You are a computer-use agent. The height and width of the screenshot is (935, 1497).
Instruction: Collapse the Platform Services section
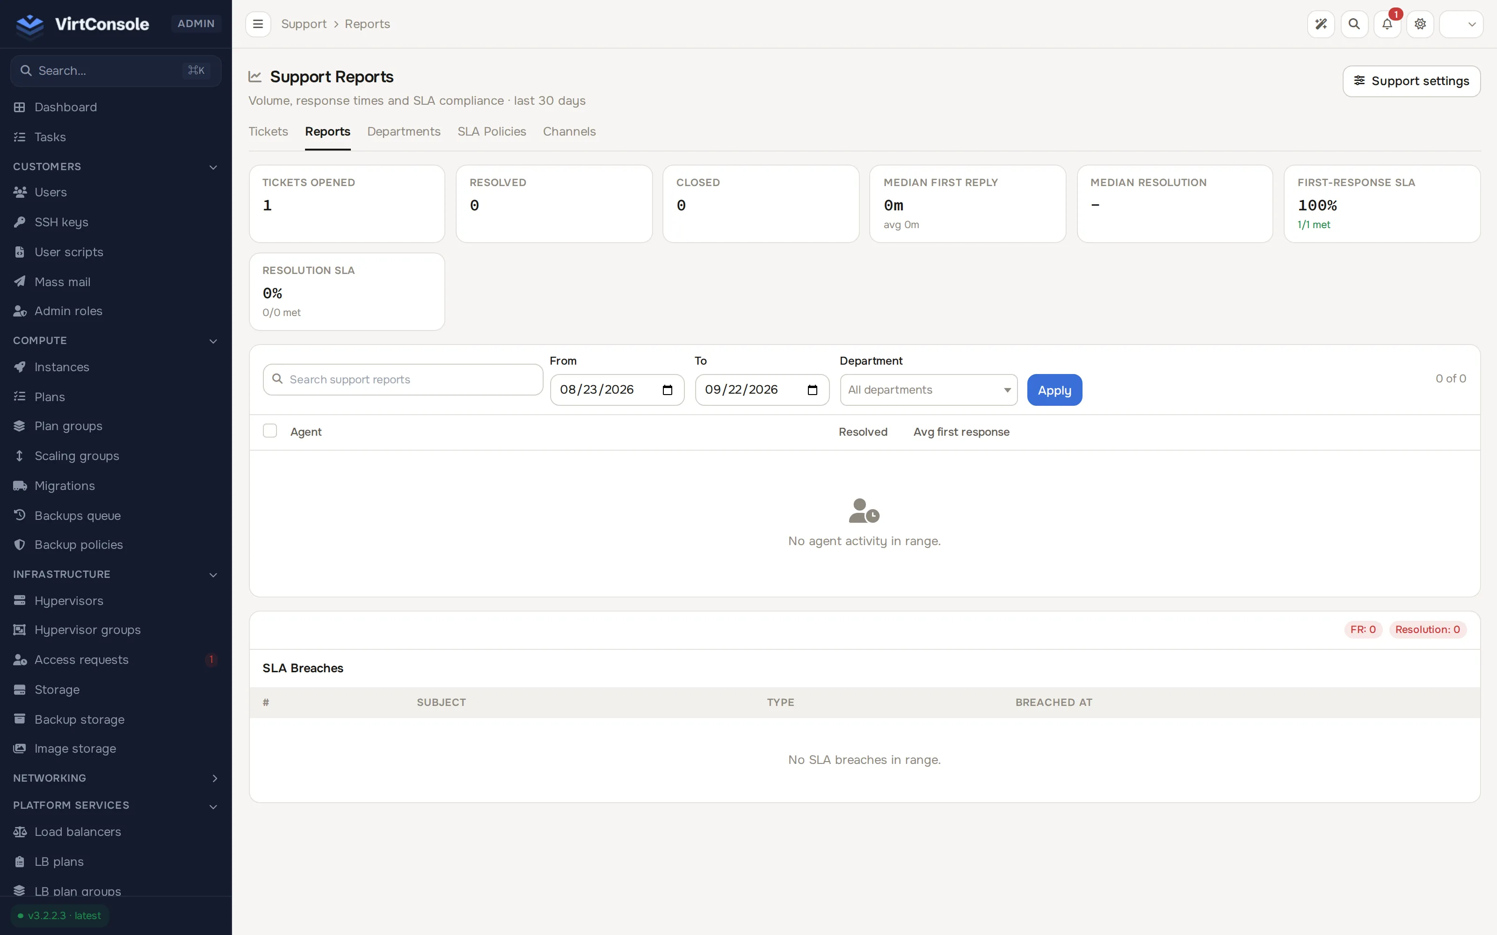(x=115, y=806)
